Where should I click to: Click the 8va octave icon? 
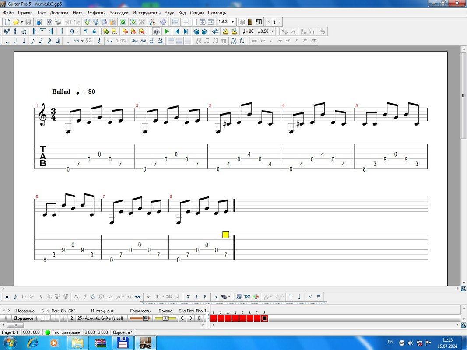(x=135, y=41)
